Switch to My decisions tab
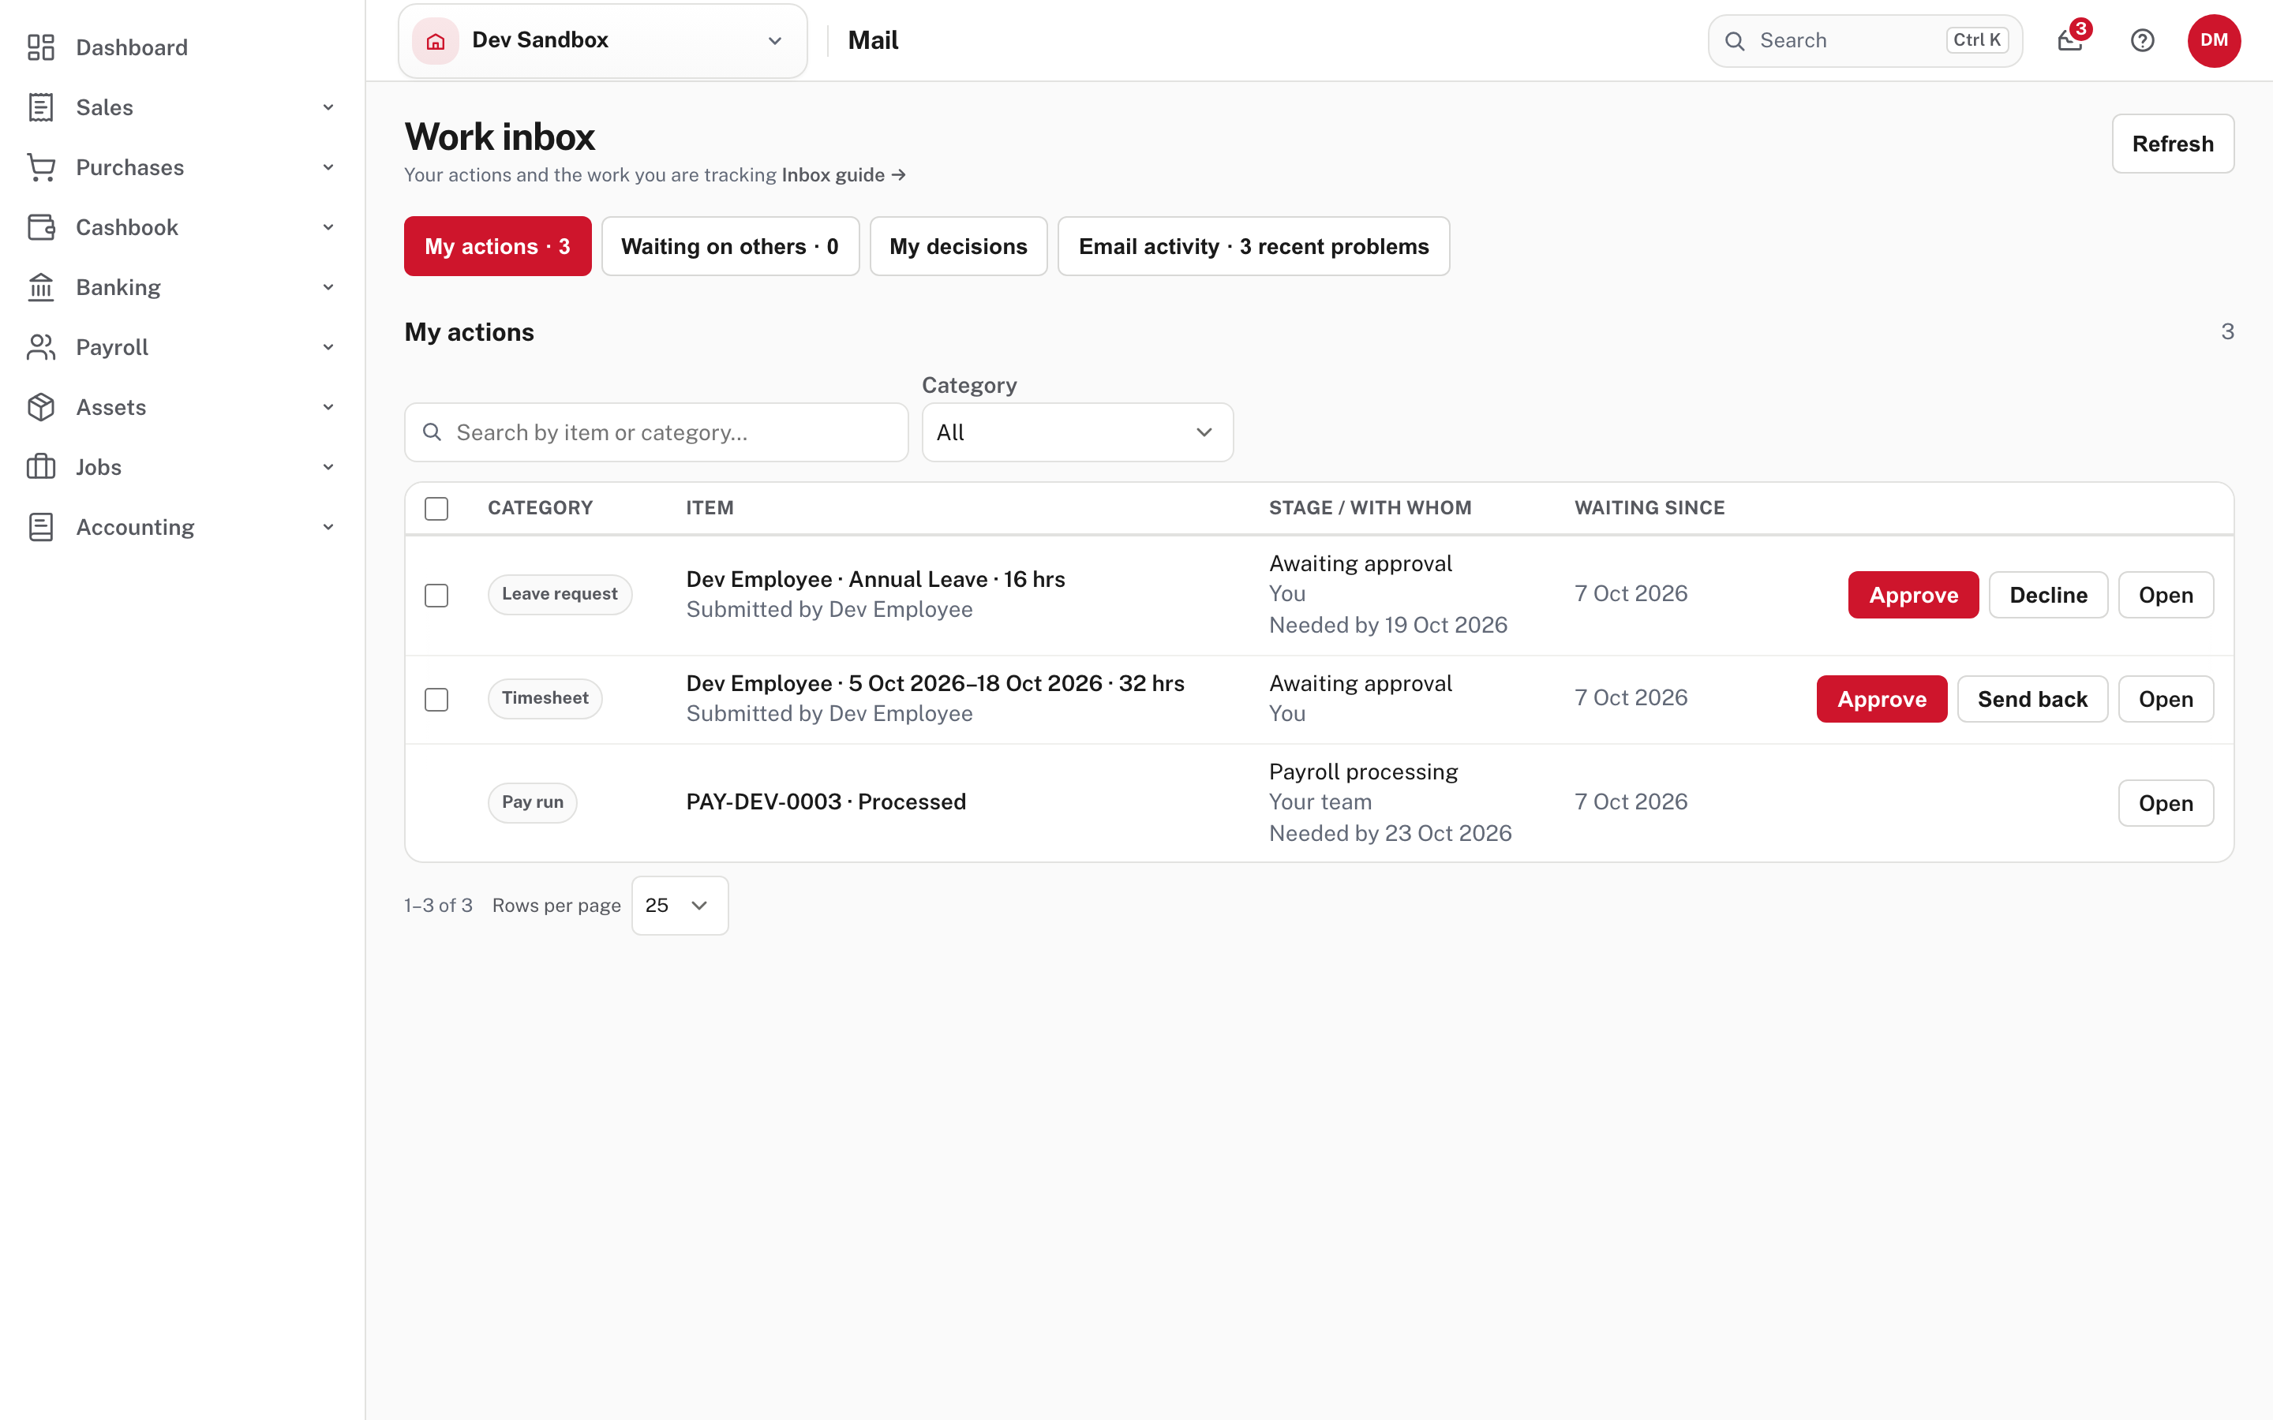This screenshot has width=2273, height=1420. [958, 246]
